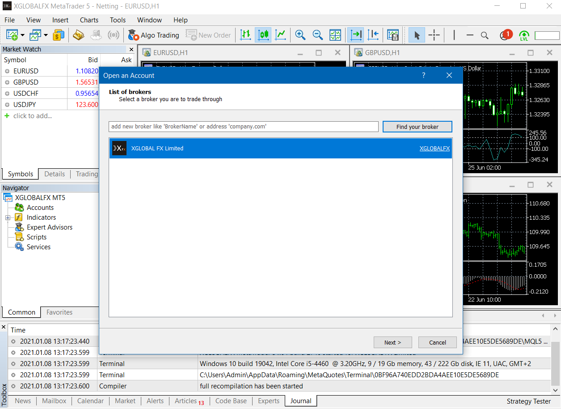Select Services in Navigator
The width and height of the screenshot is (561, 409).
(x=38, y=247)
